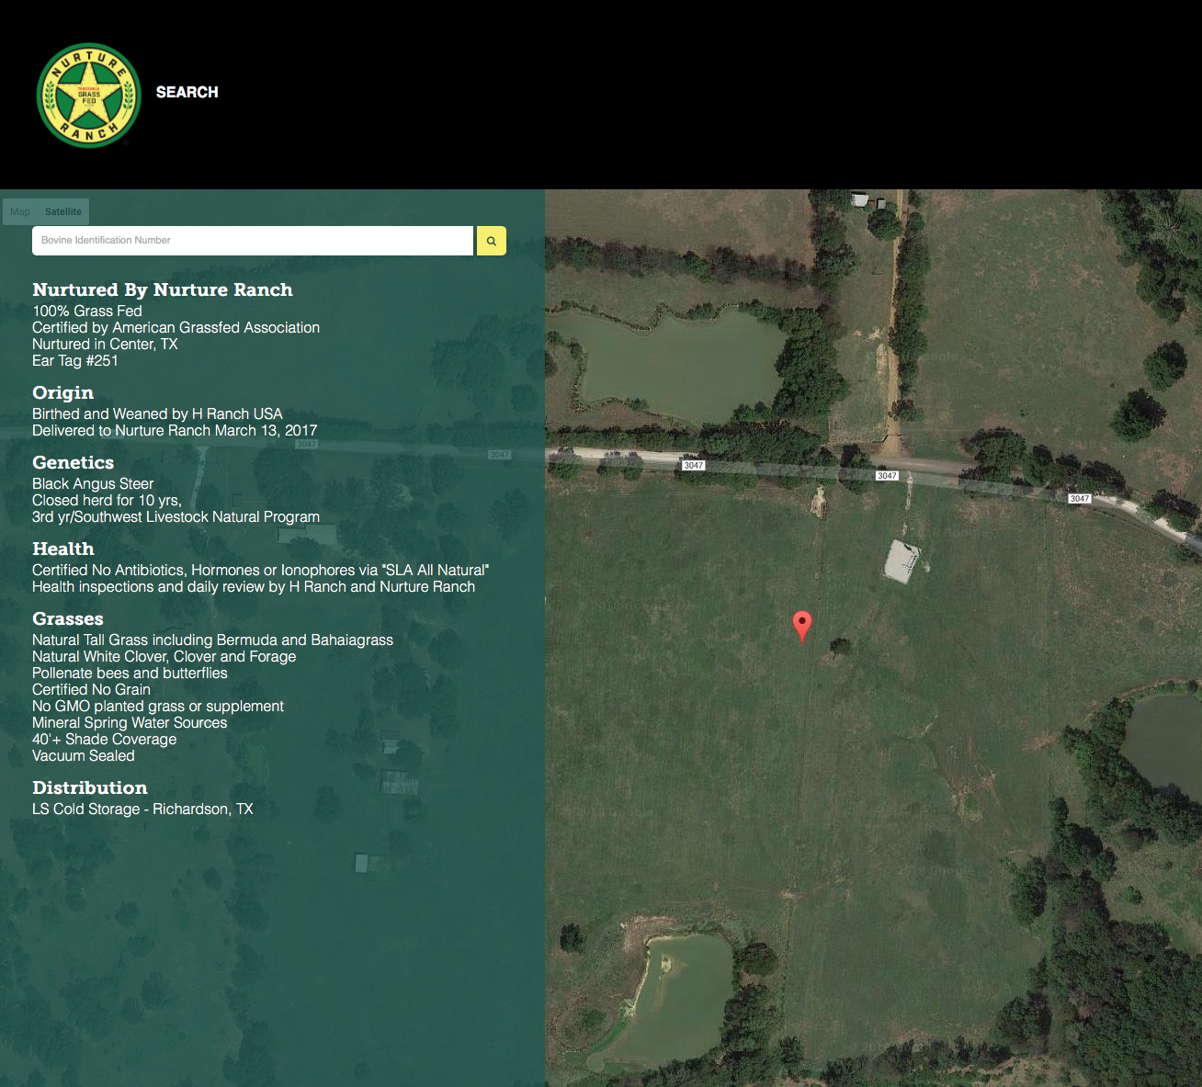Click 'Pollenate bees and butterflies' line

pos(130,674)
